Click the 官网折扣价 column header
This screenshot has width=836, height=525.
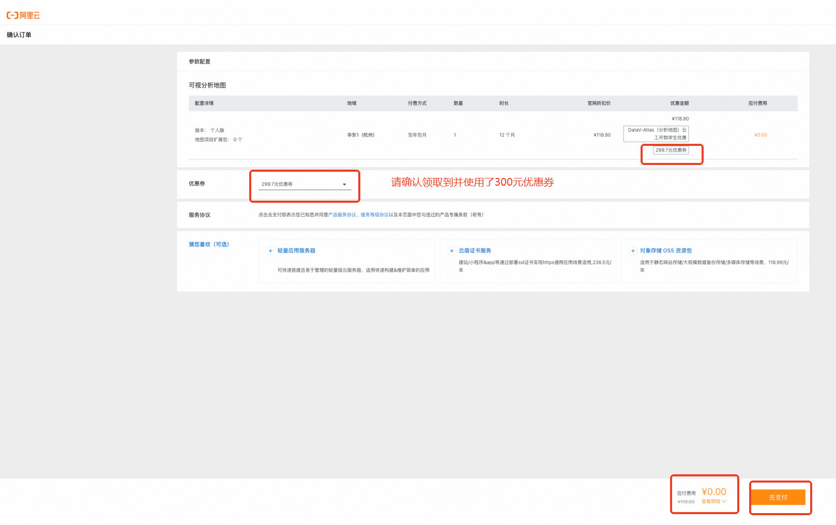tap(599, 103)
